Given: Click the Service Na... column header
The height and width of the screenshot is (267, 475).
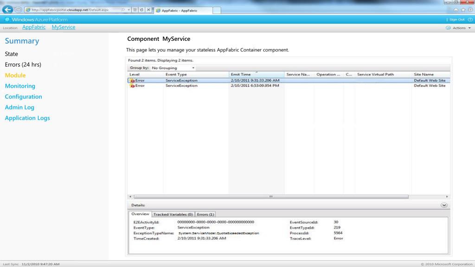Looking at the screenshot, I should [299, 75].
